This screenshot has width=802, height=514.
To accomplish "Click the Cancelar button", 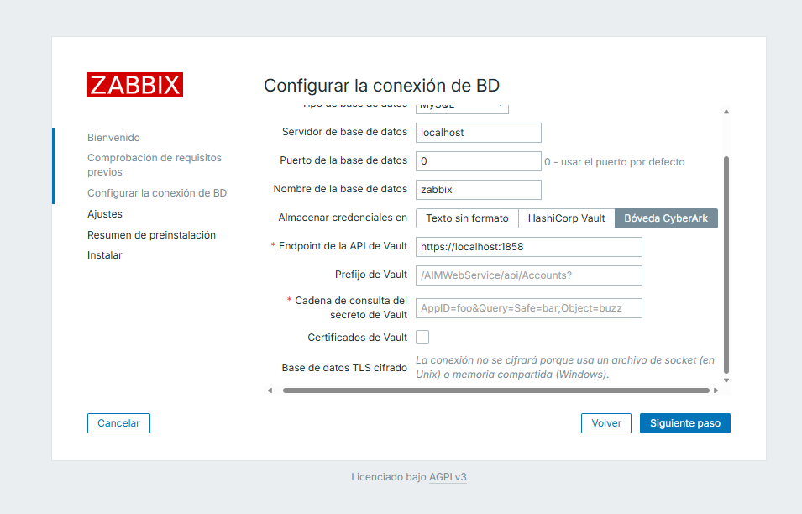I will tap(118, 423).
